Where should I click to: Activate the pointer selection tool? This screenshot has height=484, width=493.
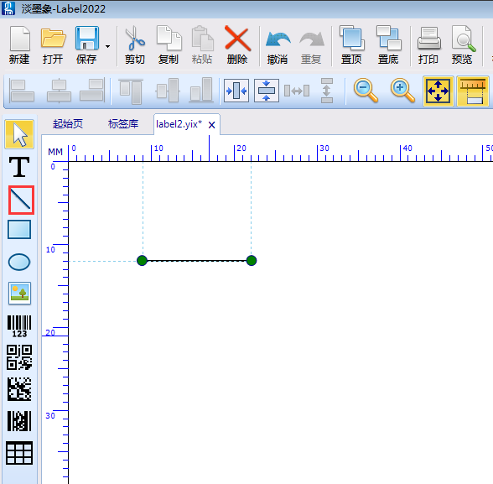(x=19, y=134)
